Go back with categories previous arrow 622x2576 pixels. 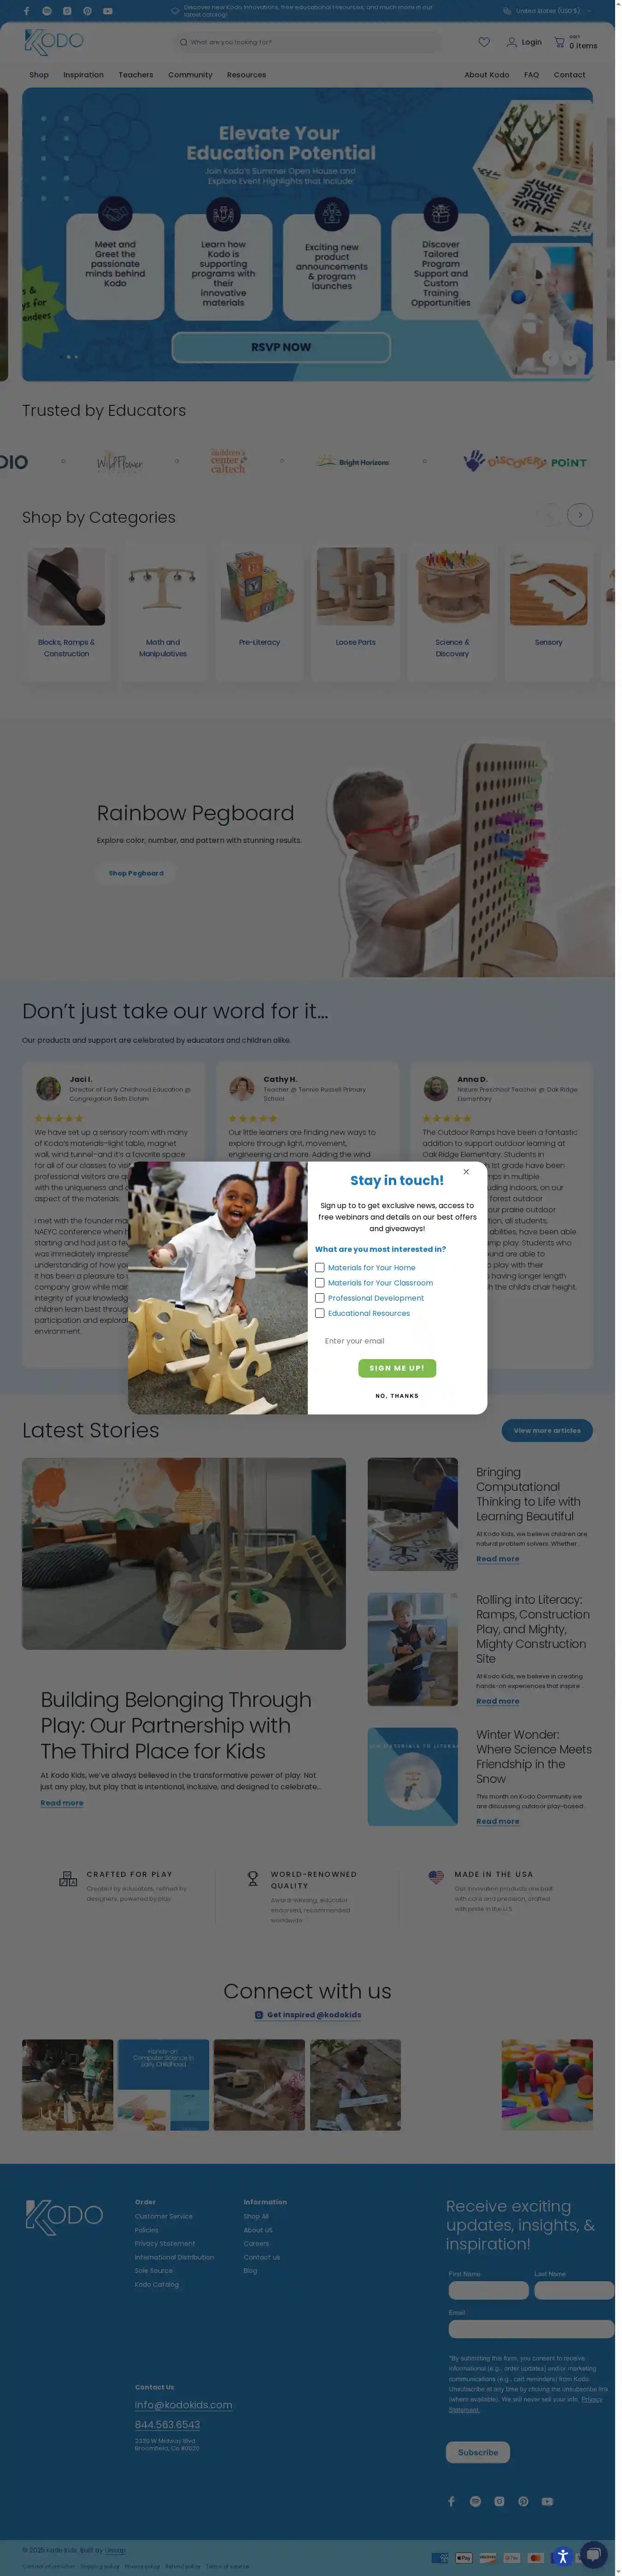549,515
